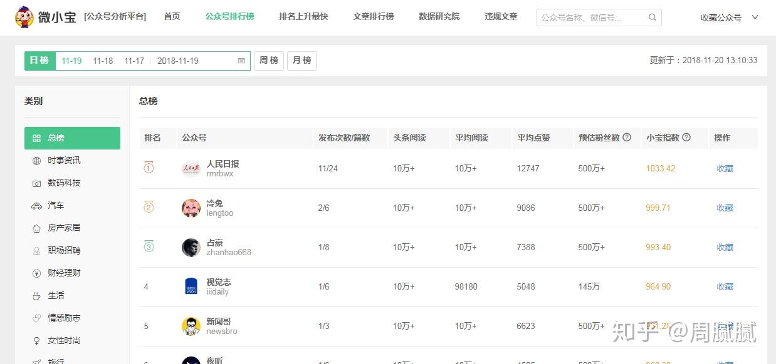Click the 2018-11-19 date input field
776x364 pixels.
[x=201, y=61]
